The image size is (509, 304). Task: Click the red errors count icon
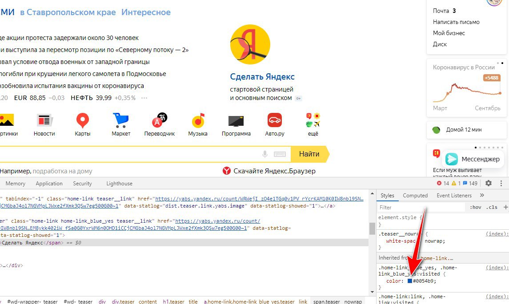439,183
